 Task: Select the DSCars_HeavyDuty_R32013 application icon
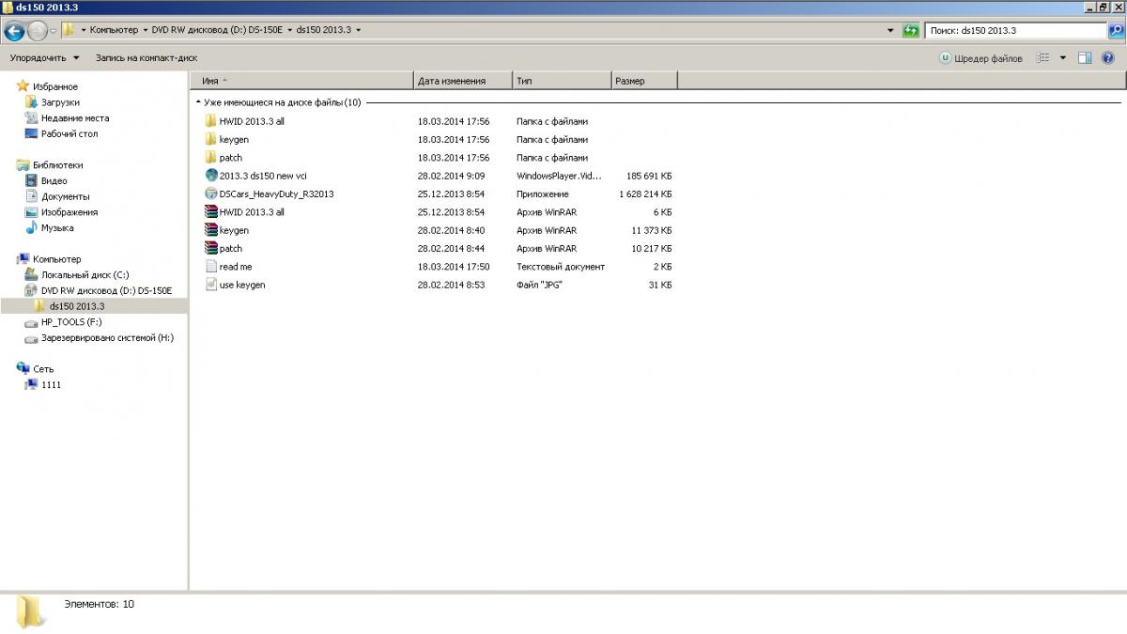210,193
